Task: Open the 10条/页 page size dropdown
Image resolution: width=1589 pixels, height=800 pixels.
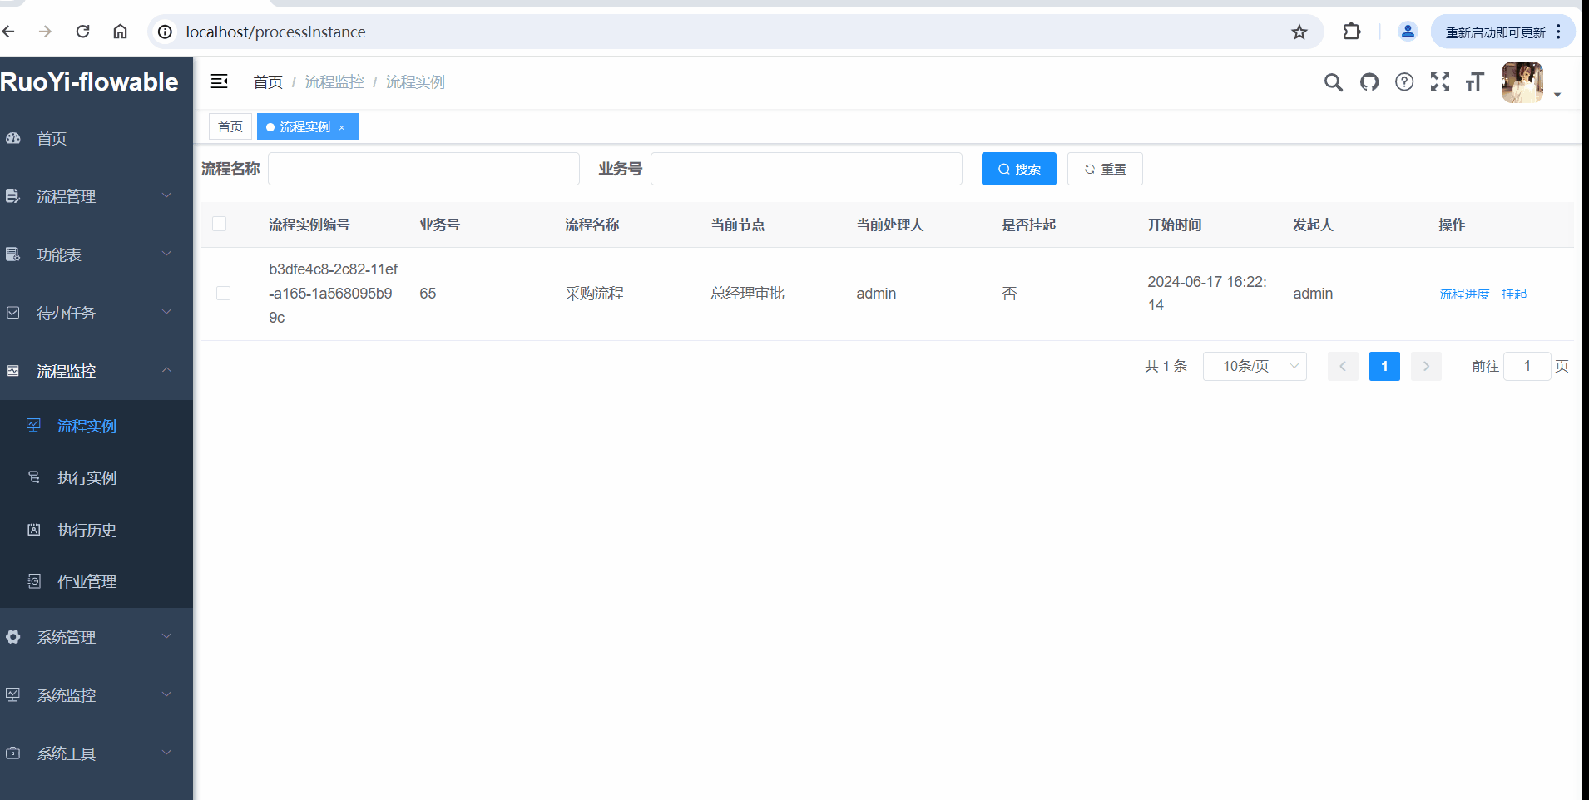Action: tap(1254, 366)
